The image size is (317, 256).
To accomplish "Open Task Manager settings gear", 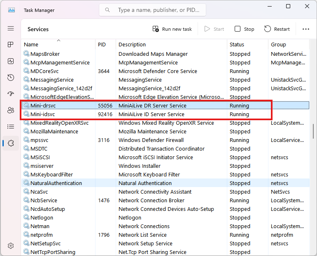I will click(11, 246).
